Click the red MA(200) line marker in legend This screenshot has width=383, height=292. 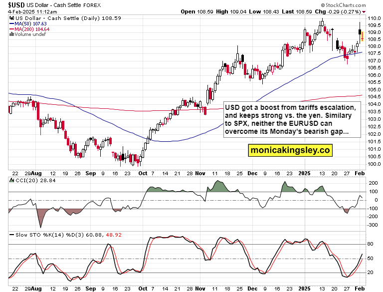click(11, 29)
